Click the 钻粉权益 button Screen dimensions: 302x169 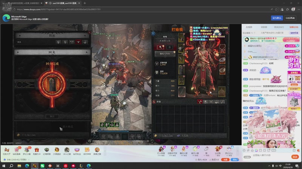294,33
